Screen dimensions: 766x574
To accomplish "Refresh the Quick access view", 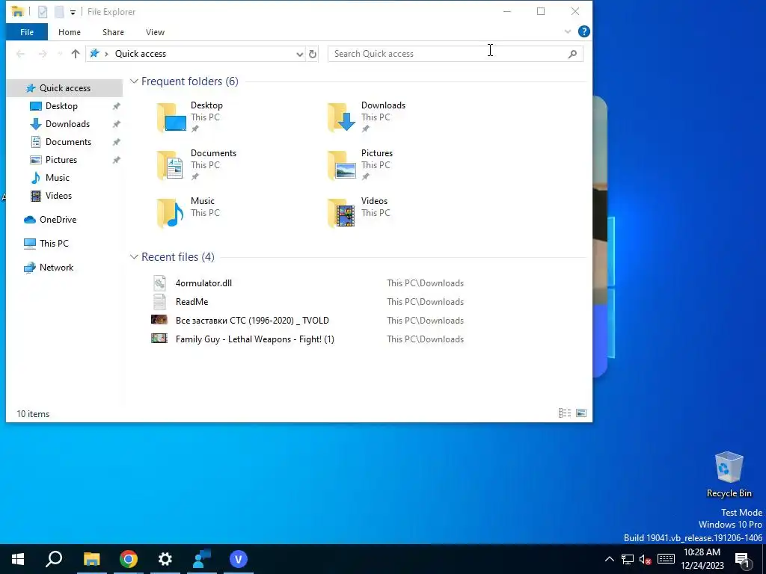I will pyautogui.click(x=313, y=54).
